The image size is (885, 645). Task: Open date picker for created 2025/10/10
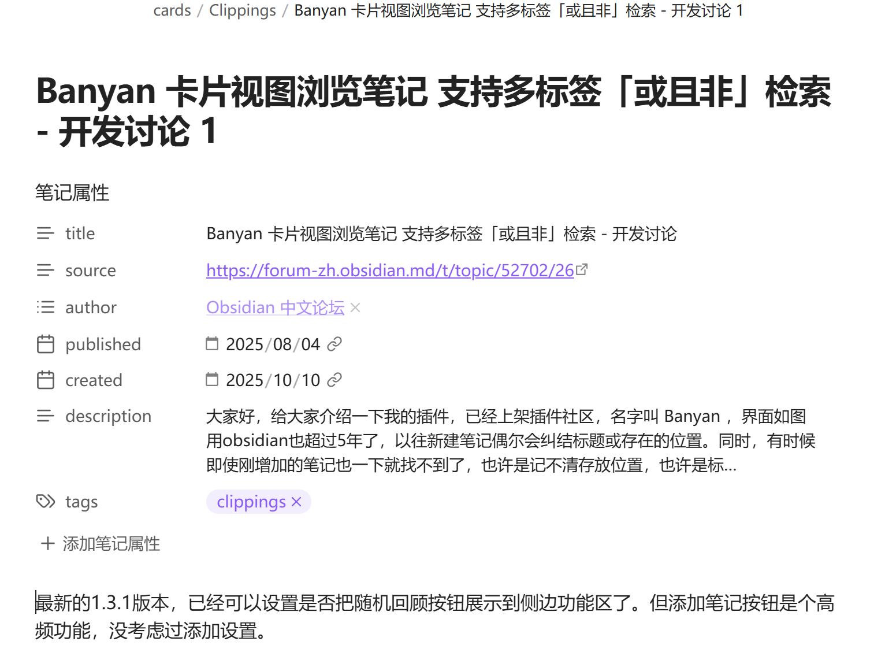pos(213,380)
